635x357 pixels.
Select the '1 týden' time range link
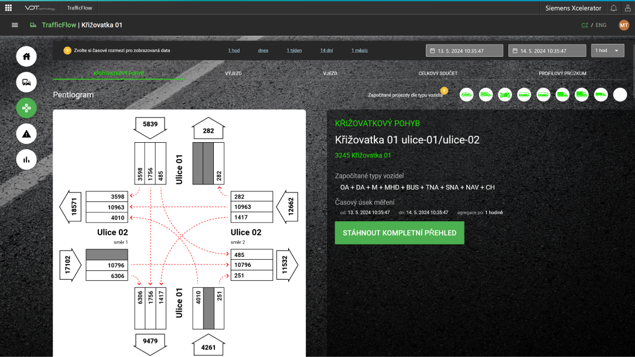pos(294,51)
